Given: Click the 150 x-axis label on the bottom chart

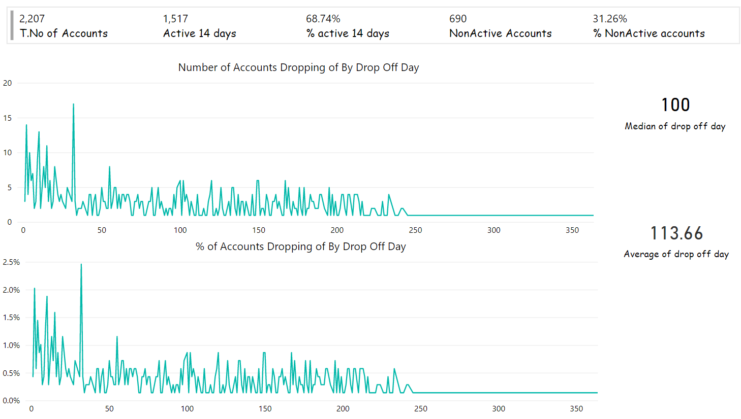Looking at the screenshot, I should pyautogui.click(x=265, y=409).
